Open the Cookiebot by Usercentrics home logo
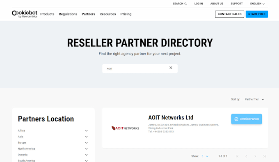 point(25,14)
